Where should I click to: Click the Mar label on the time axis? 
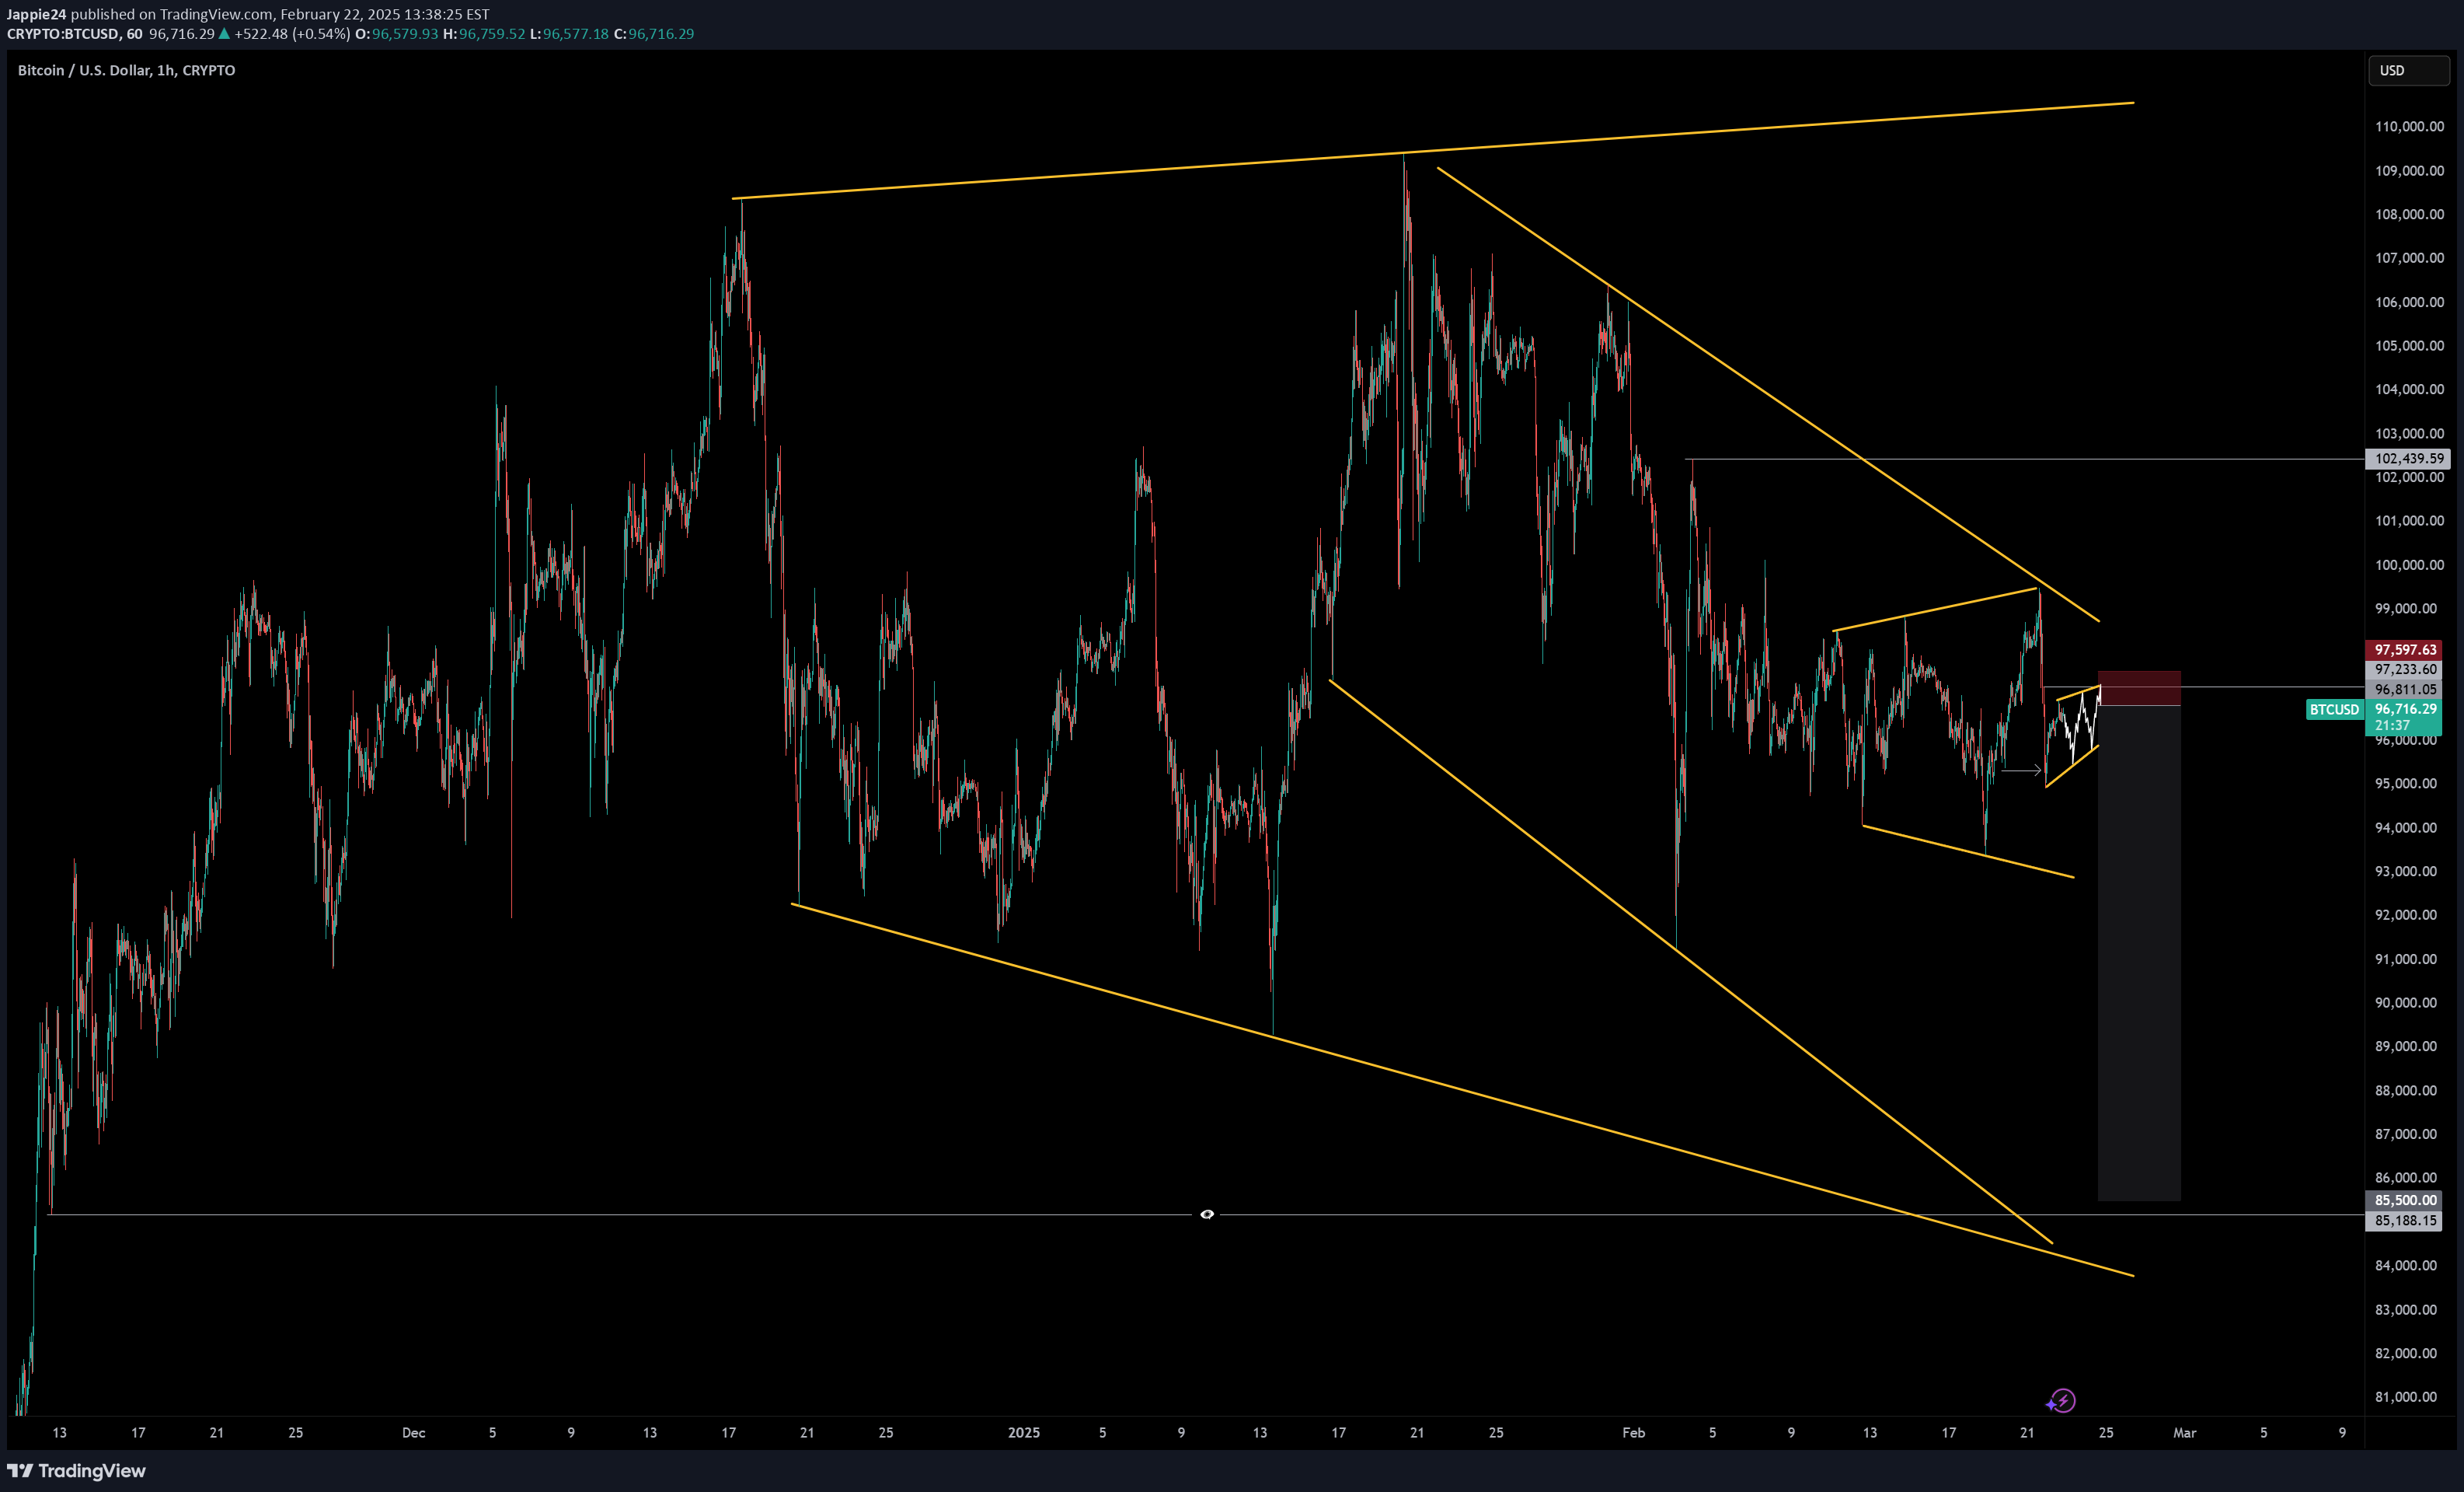coord(2185,1433)
